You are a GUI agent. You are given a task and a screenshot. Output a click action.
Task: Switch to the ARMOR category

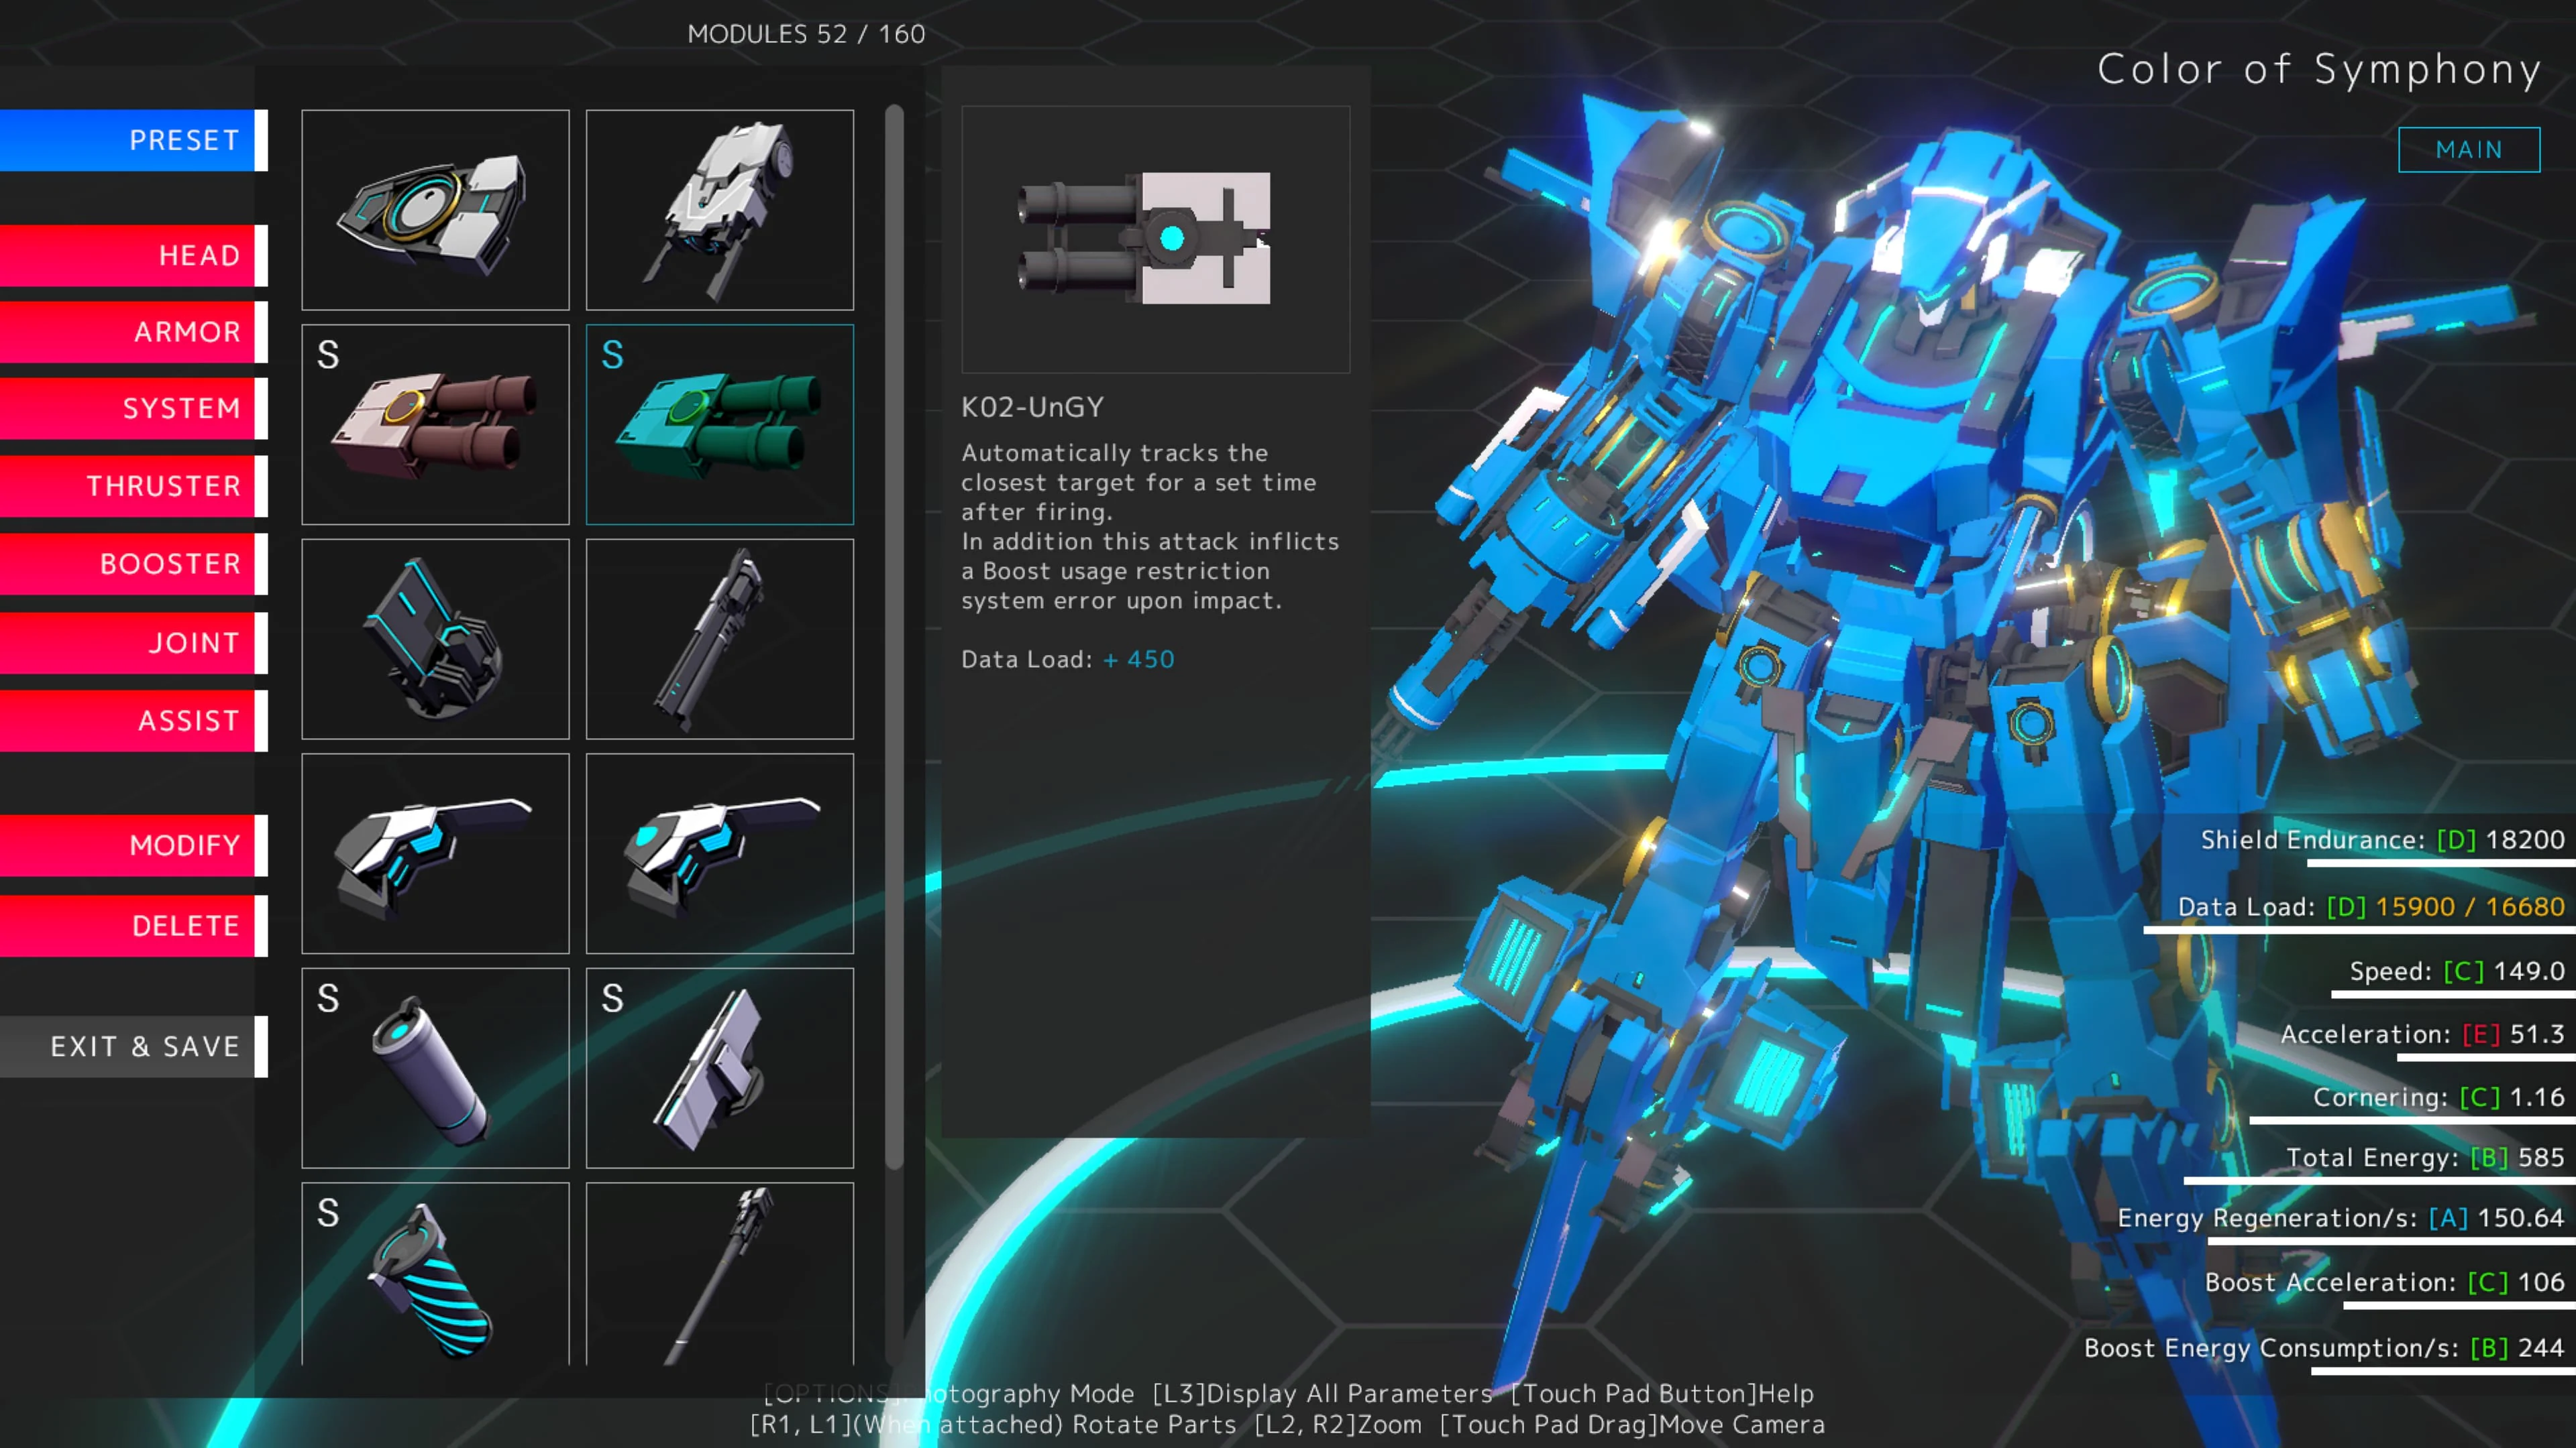pyautogui.click(x=132, y=332)
